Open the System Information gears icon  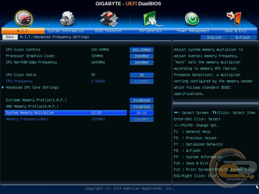67,19
